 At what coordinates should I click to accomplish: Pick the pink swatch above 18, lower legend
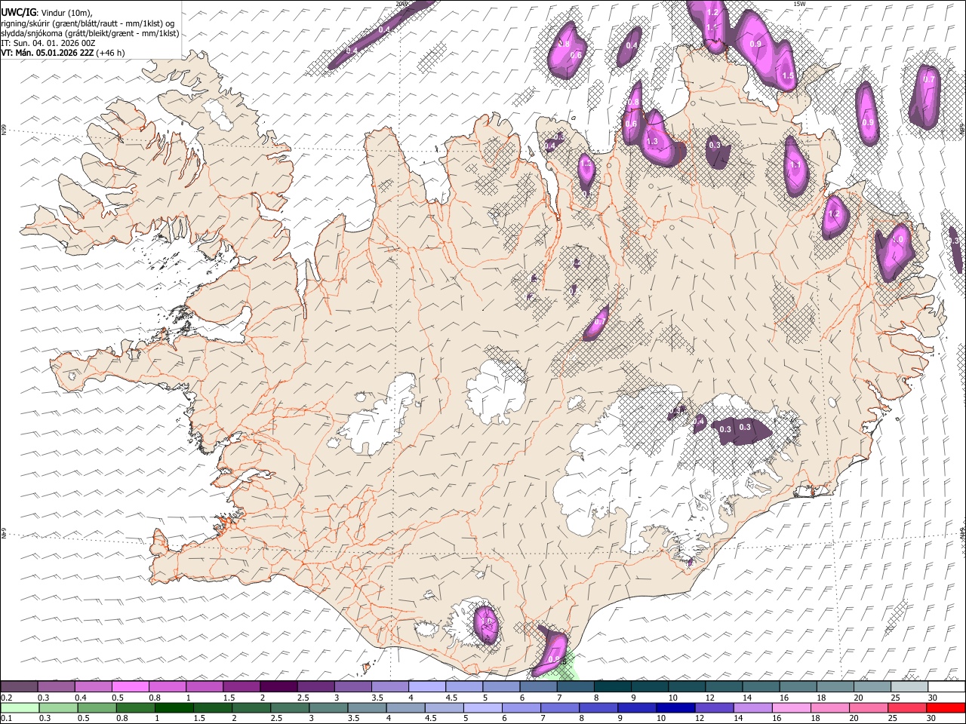(x=829, y=707)
